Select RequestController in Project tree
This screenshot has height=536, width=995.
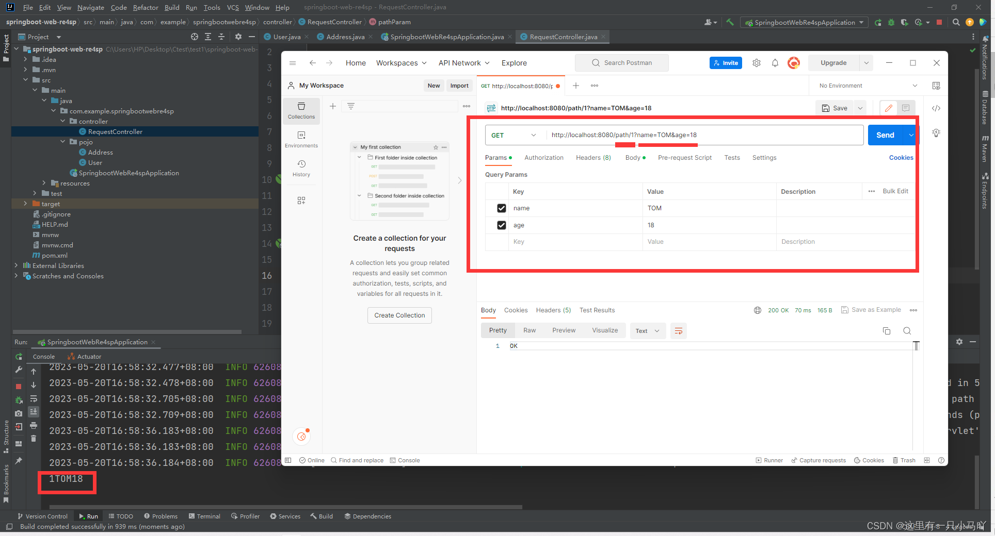(x=115, y=131)
